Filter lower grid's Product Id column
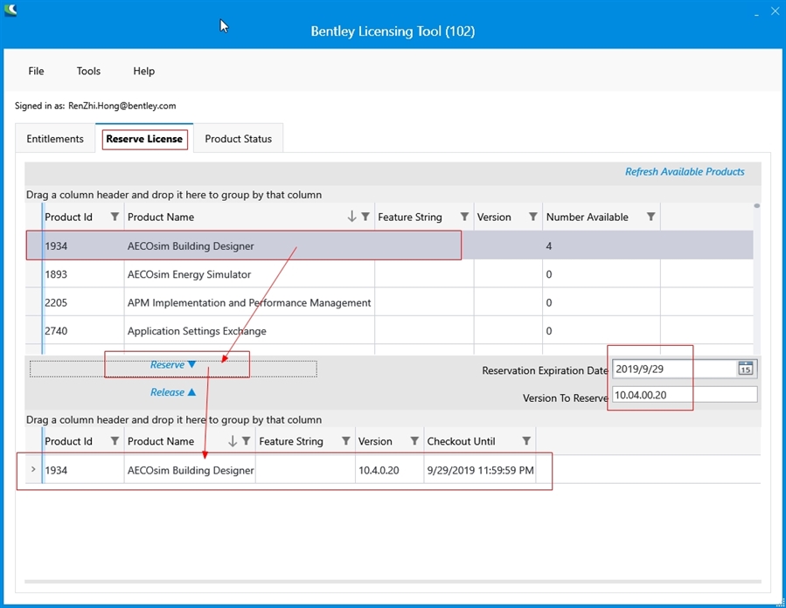This screenshot has width=786, height=608. tap(115, 441)
